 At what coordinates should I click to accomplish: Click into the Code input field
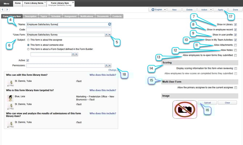pos(69,29)
